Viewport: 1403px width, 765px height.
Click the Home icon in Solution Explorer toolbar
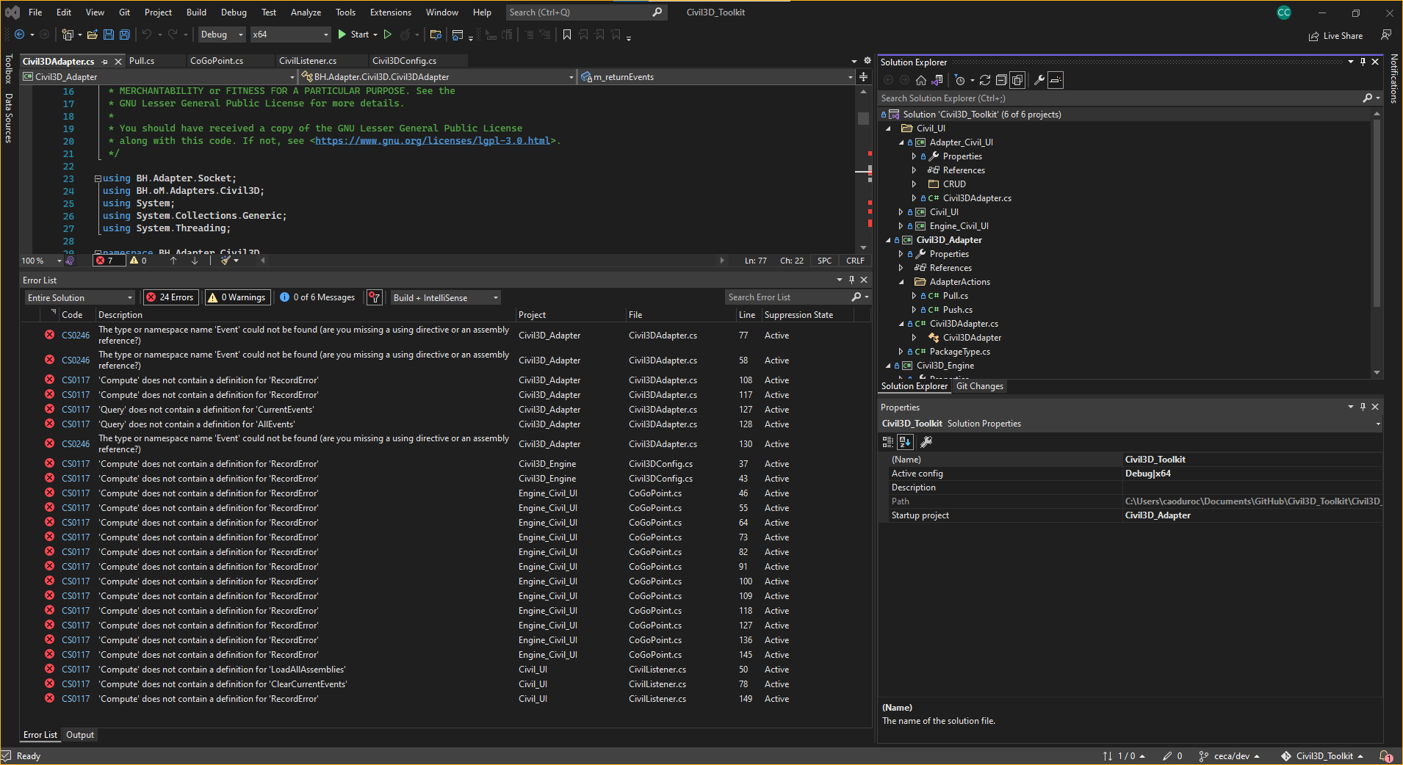click(921, 80)
